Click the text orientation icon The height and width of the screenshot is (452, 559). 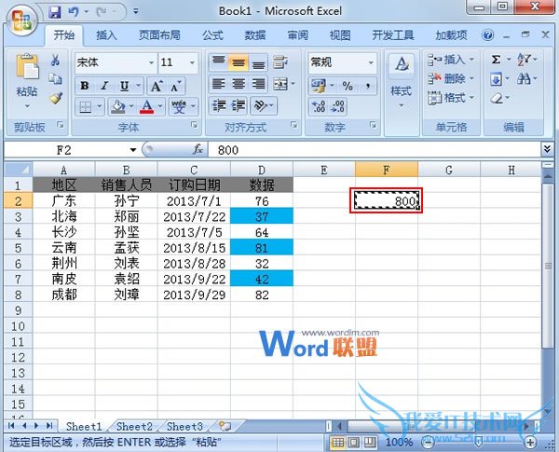[x=261, y=105]
